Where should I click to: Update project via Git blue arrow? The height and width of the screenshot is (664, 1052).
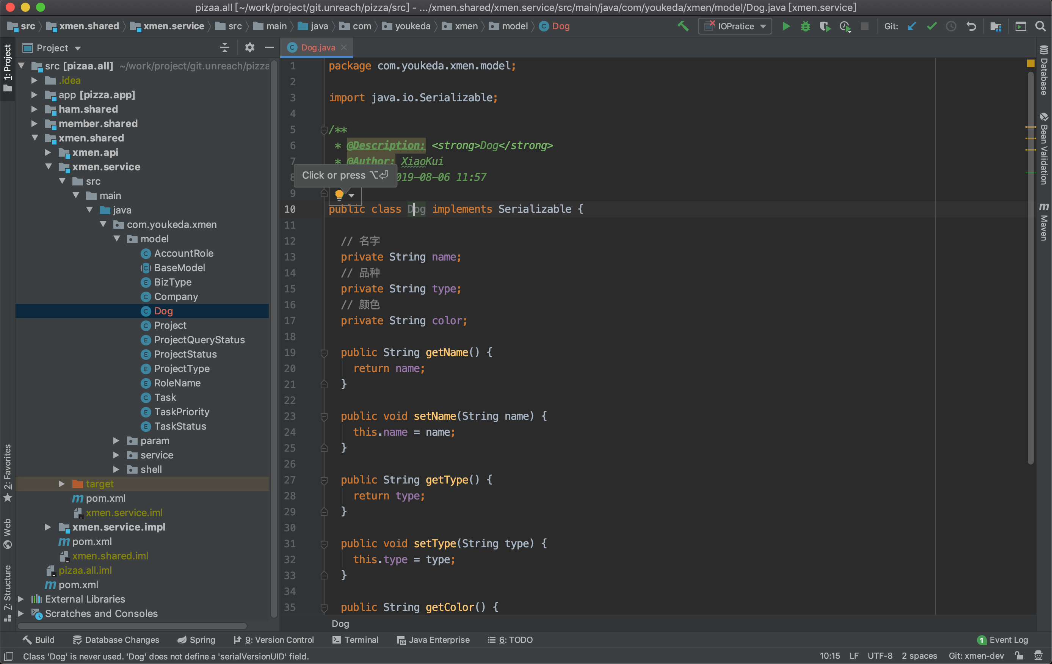(911, 26)
